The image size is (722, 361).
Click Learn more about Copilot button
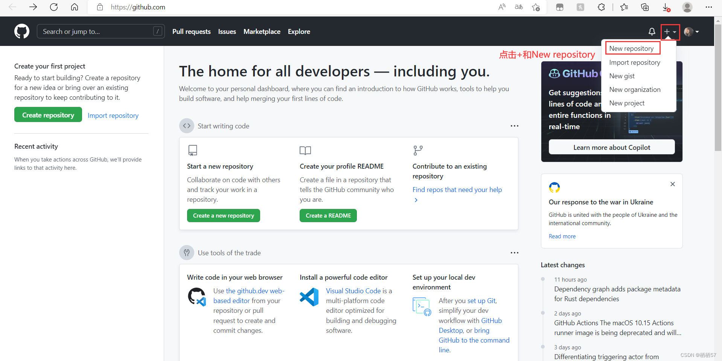pos(612,147)
